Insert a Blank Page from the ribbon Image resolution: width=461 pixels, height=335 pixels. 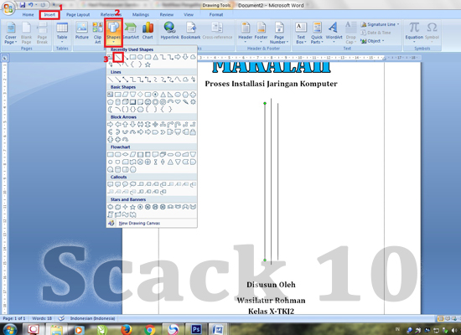(26, 33)
